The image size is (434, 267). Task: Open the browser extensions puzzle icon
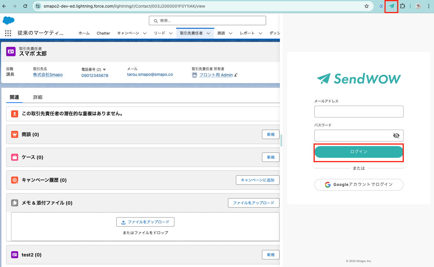coord(403,6)
